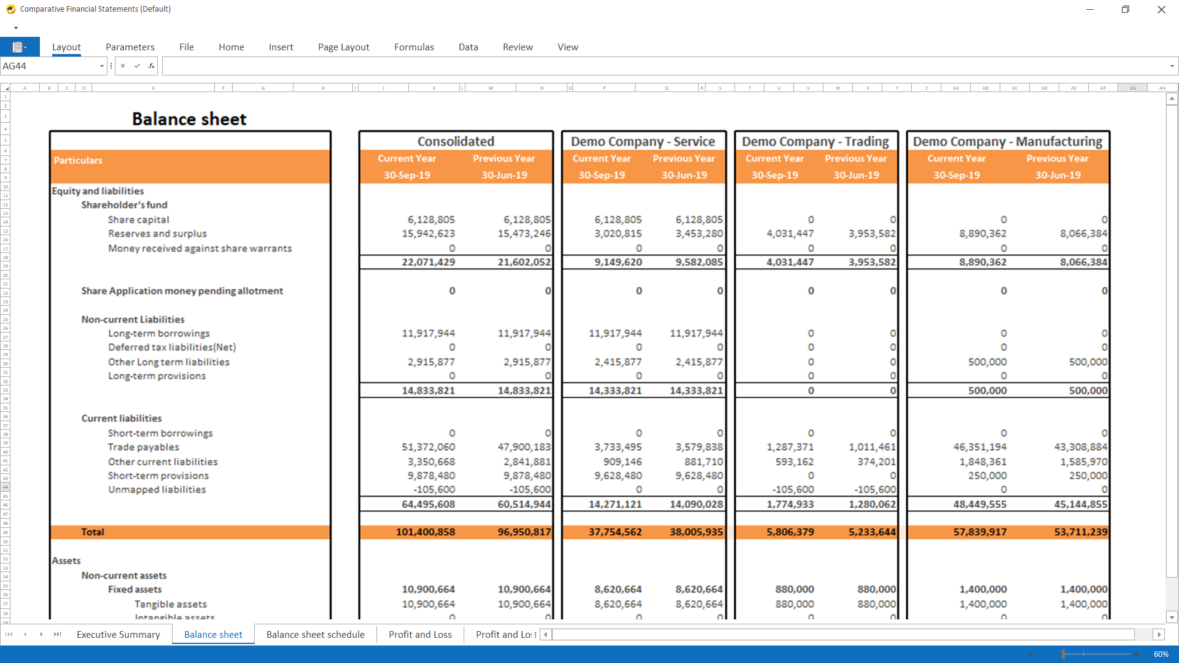Viewport: 1179px width, 663px height.
Task: Click the checkmark confirm icon near the formula bar
Action: (x=136, y=66)
